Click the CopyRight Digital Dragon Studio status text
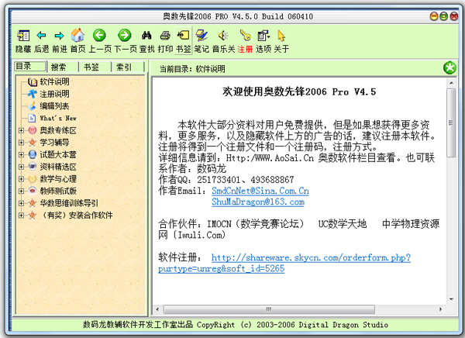 pos(236,325)
